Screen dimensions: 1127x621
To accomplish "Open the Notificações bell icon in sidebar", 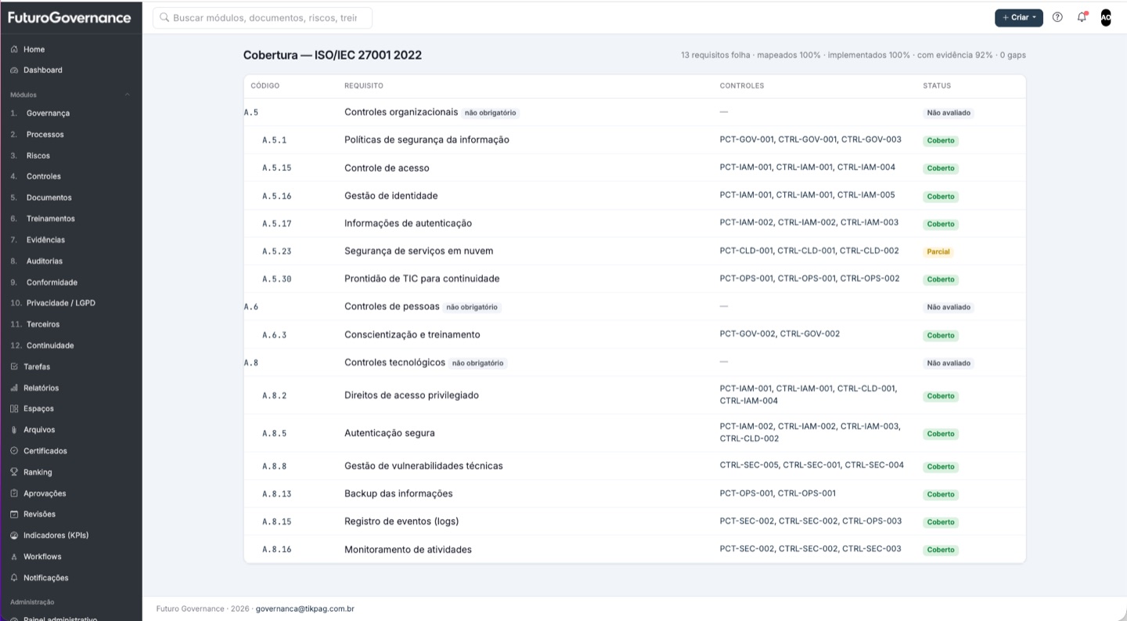I will pyautogui.click(x=14, y=578).
